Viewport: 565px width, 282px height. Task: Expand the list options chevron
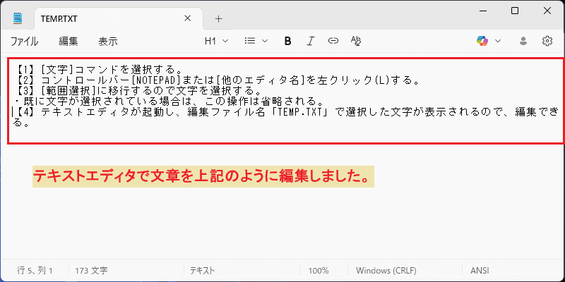pyautogui.click(x=264, y=41)
